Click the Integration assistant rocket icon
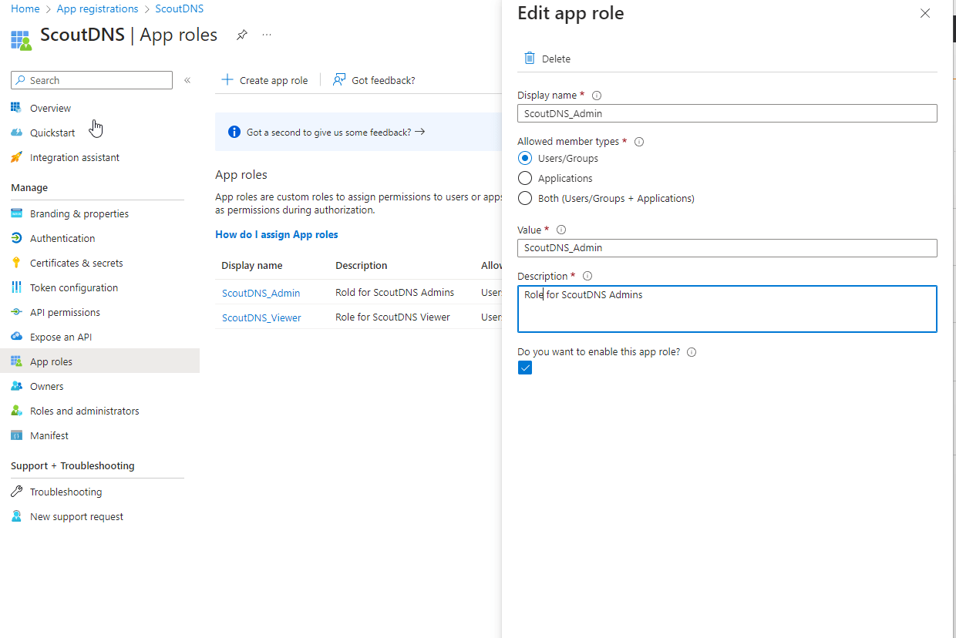The width and height of the screenshot is (956, 638). click(x=16, y=157)
